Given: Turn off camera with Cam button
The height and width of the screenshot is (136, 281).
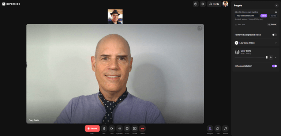Looking at the screenshot, I should pyautogui.click(x=112, y=128).
